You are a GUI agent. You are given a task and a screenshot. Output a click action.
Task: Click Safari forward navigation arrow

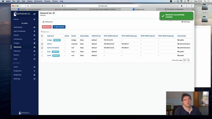coord(24,6)
